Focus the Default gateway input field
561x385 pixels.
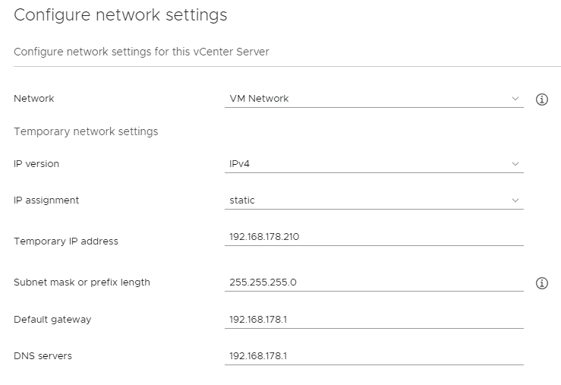tap(374, 320)
